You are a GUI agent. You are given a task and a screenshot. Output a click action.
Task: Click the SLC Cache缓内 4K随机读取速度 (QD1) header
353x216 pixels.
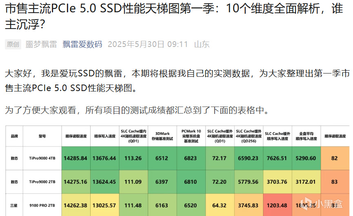click(x=133, y=136)
